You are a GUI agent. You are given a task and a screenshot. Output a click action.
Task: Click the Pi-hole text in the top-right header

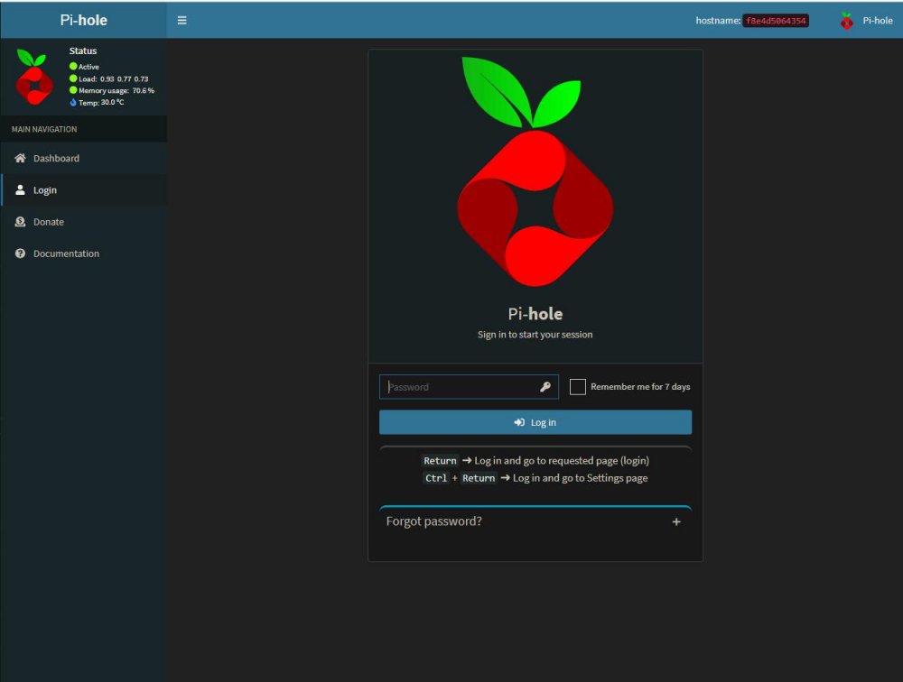877,21
